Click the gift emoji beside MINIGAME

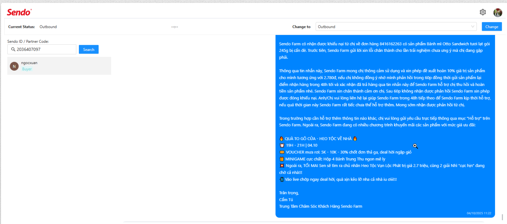[x=281, y=159]
